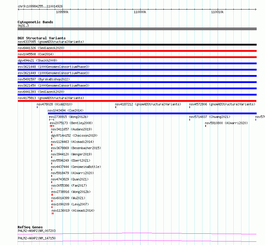265x245 pixels.
Task: Open PALM2-AKAP2|NM_147150 gene label
Action: coord(37,238)
